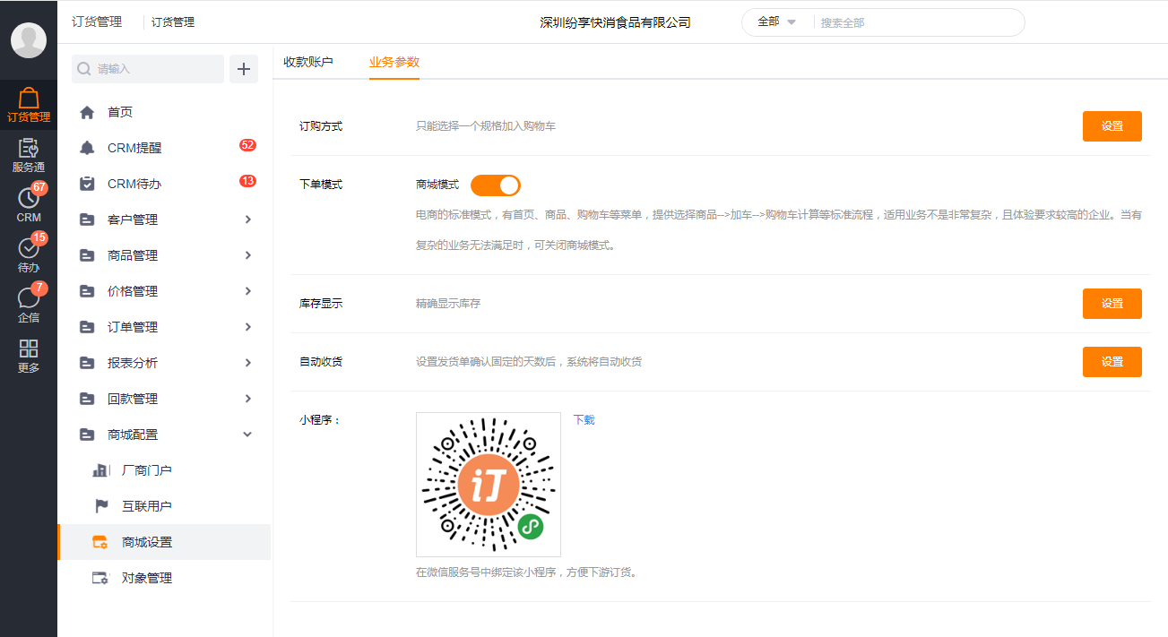Click the flag icon for 互联用户
The height and width of the screenshot is (637, 1168).
coord(101,506)
